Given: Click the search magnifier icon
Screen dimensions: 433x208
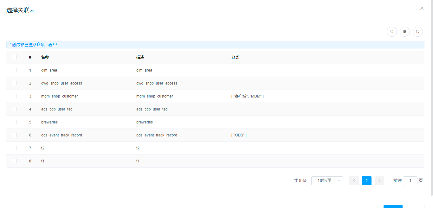Looking at the screenshot, I should pos(418,32).
